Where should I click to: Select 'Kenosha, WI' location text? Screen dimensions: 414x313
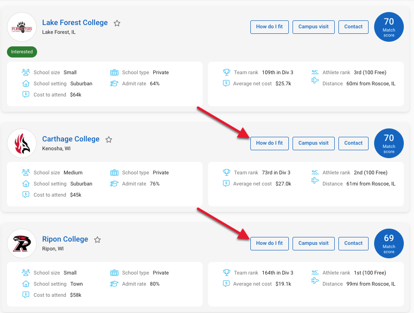click(x=56, y=148)
